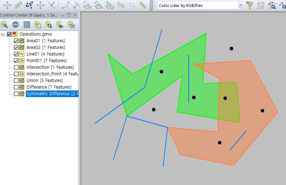286x185 pixels.
Task: Choose the Extend Line with new vertex tool
Action: (65, 5)
